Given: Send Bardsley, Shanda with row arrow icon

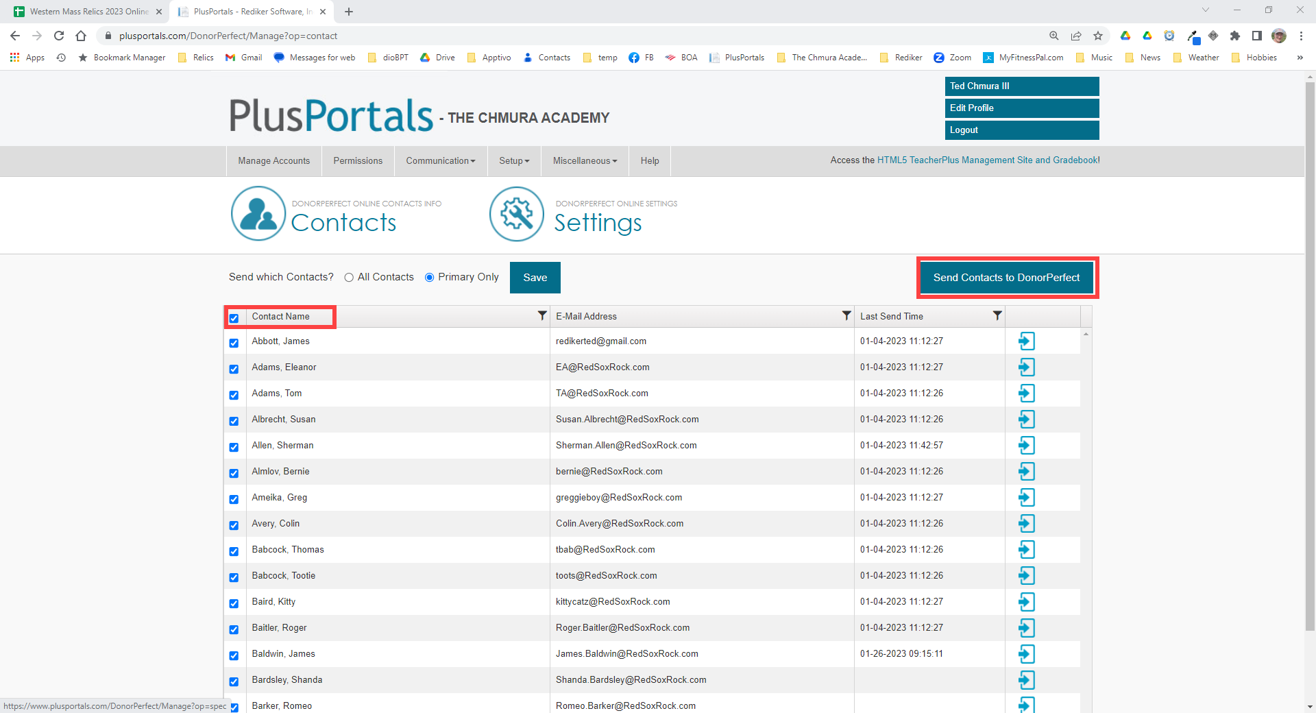Looking at the screenshot, I should 1026,679.
